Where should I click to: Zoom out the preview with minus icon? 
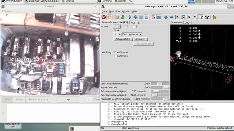click(171, 17)
